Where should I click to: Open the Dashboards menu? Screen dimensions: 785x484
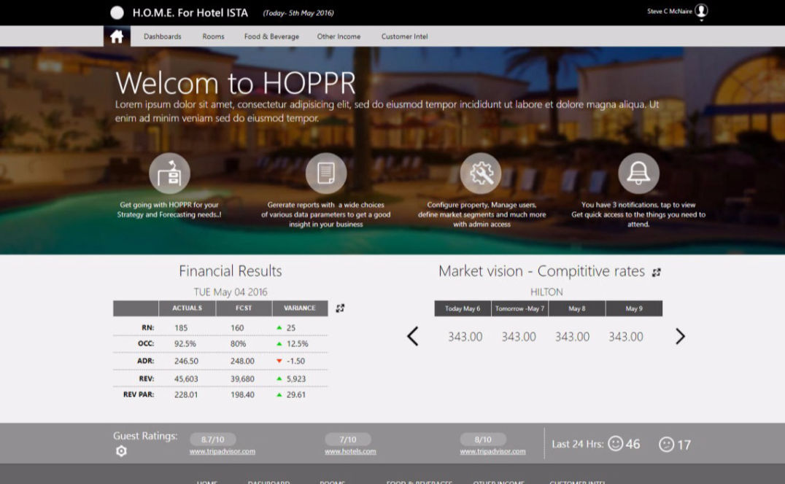[162, 36]
